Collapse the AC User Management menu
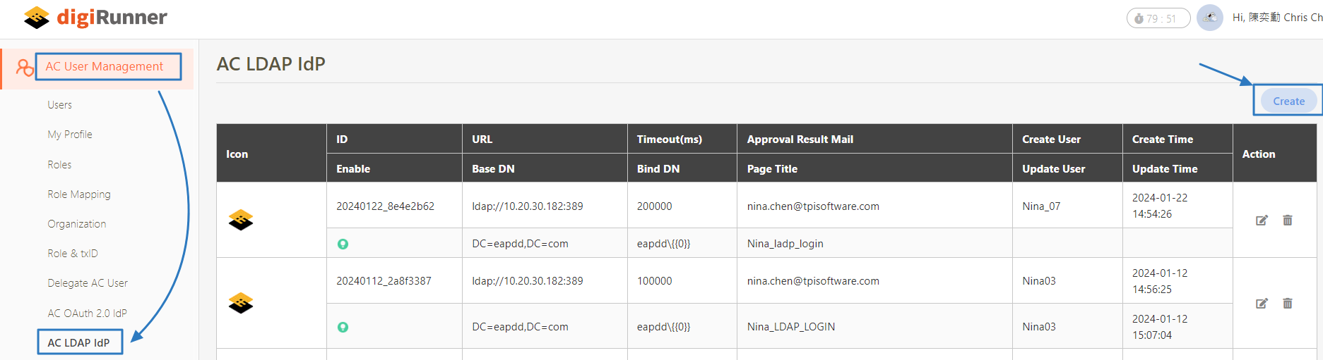This screenshot has width=1323, height=360. tap(105, 67)
